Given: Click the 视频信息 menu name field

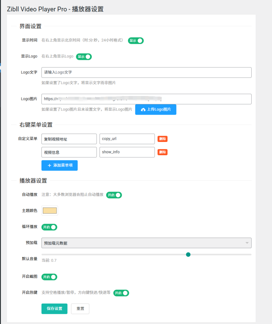Looking at the screenshot, I should (x=69, y=152).
